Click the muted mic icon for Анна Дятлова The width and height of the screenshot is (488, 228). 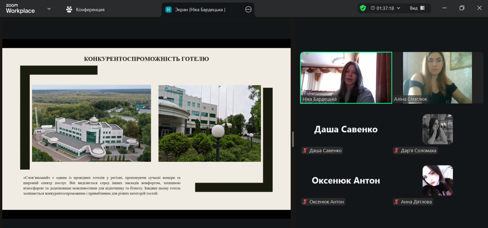click(396, 202)
